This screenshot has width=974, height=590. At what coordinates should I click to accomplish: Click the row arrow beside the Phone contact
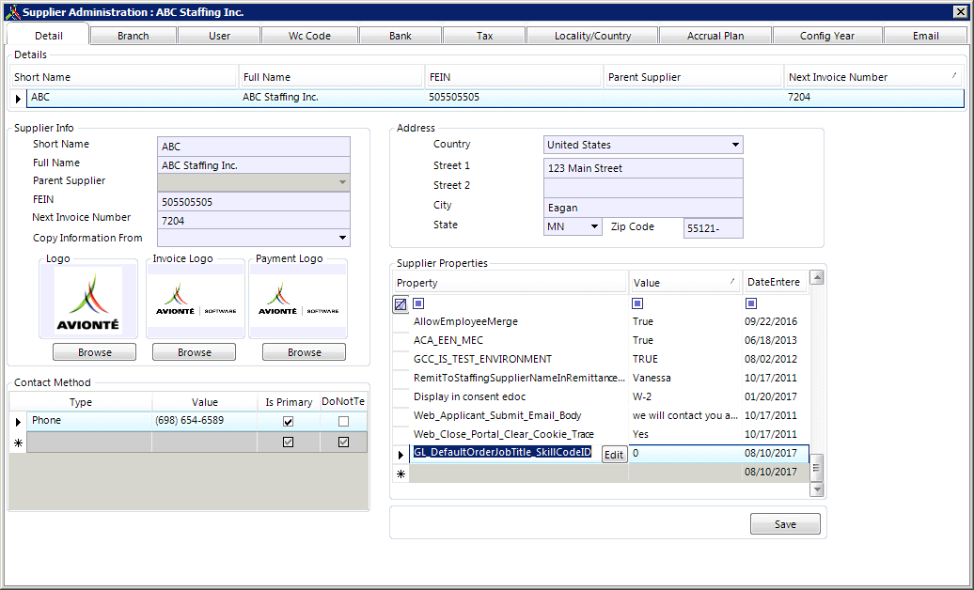point(18,422)
